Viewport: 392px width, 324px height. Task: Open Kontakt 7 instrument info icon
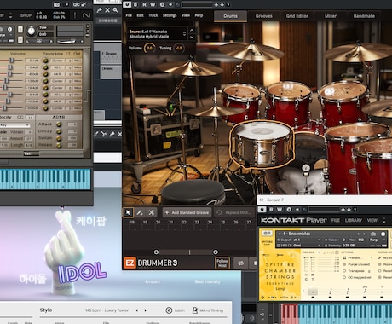coord(383,234)
